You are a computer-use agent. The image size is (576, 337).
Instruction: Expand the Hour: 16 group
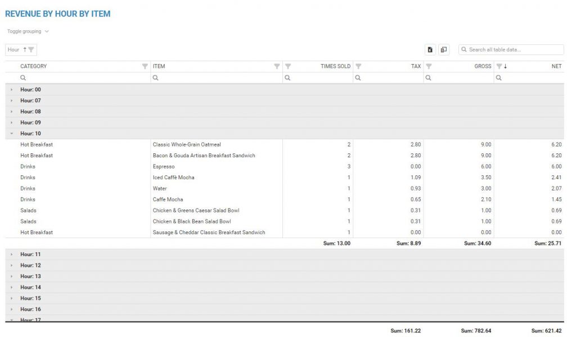click(12, 309)
